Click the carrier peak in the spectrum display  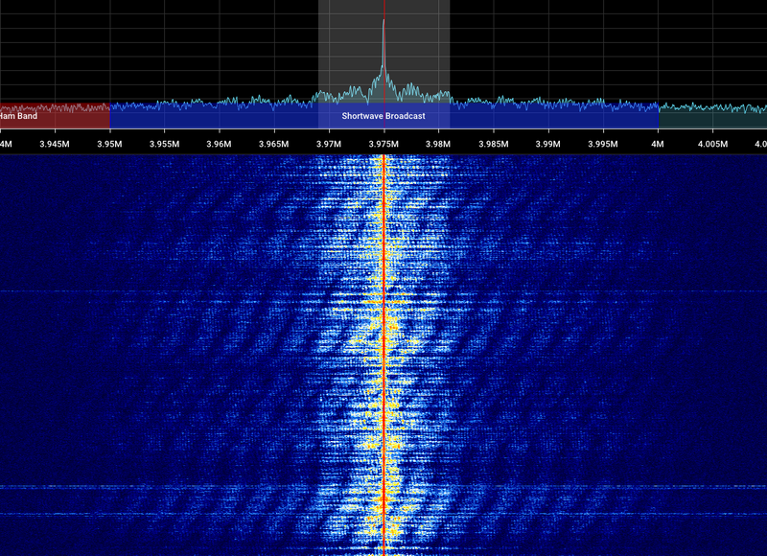384,22
